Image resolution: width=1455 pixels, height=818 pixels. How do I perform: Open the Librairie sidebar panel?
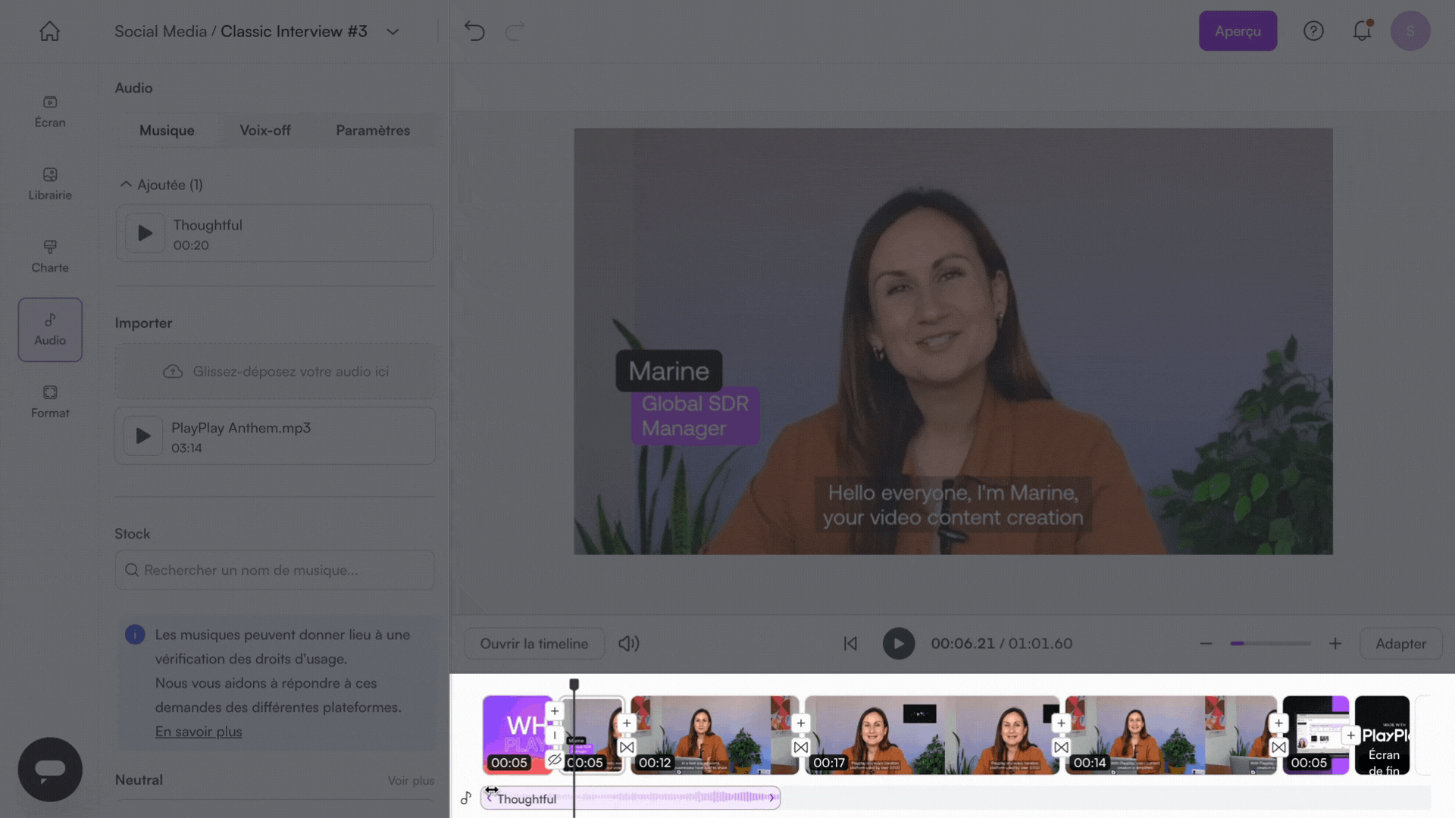[50, 183]
